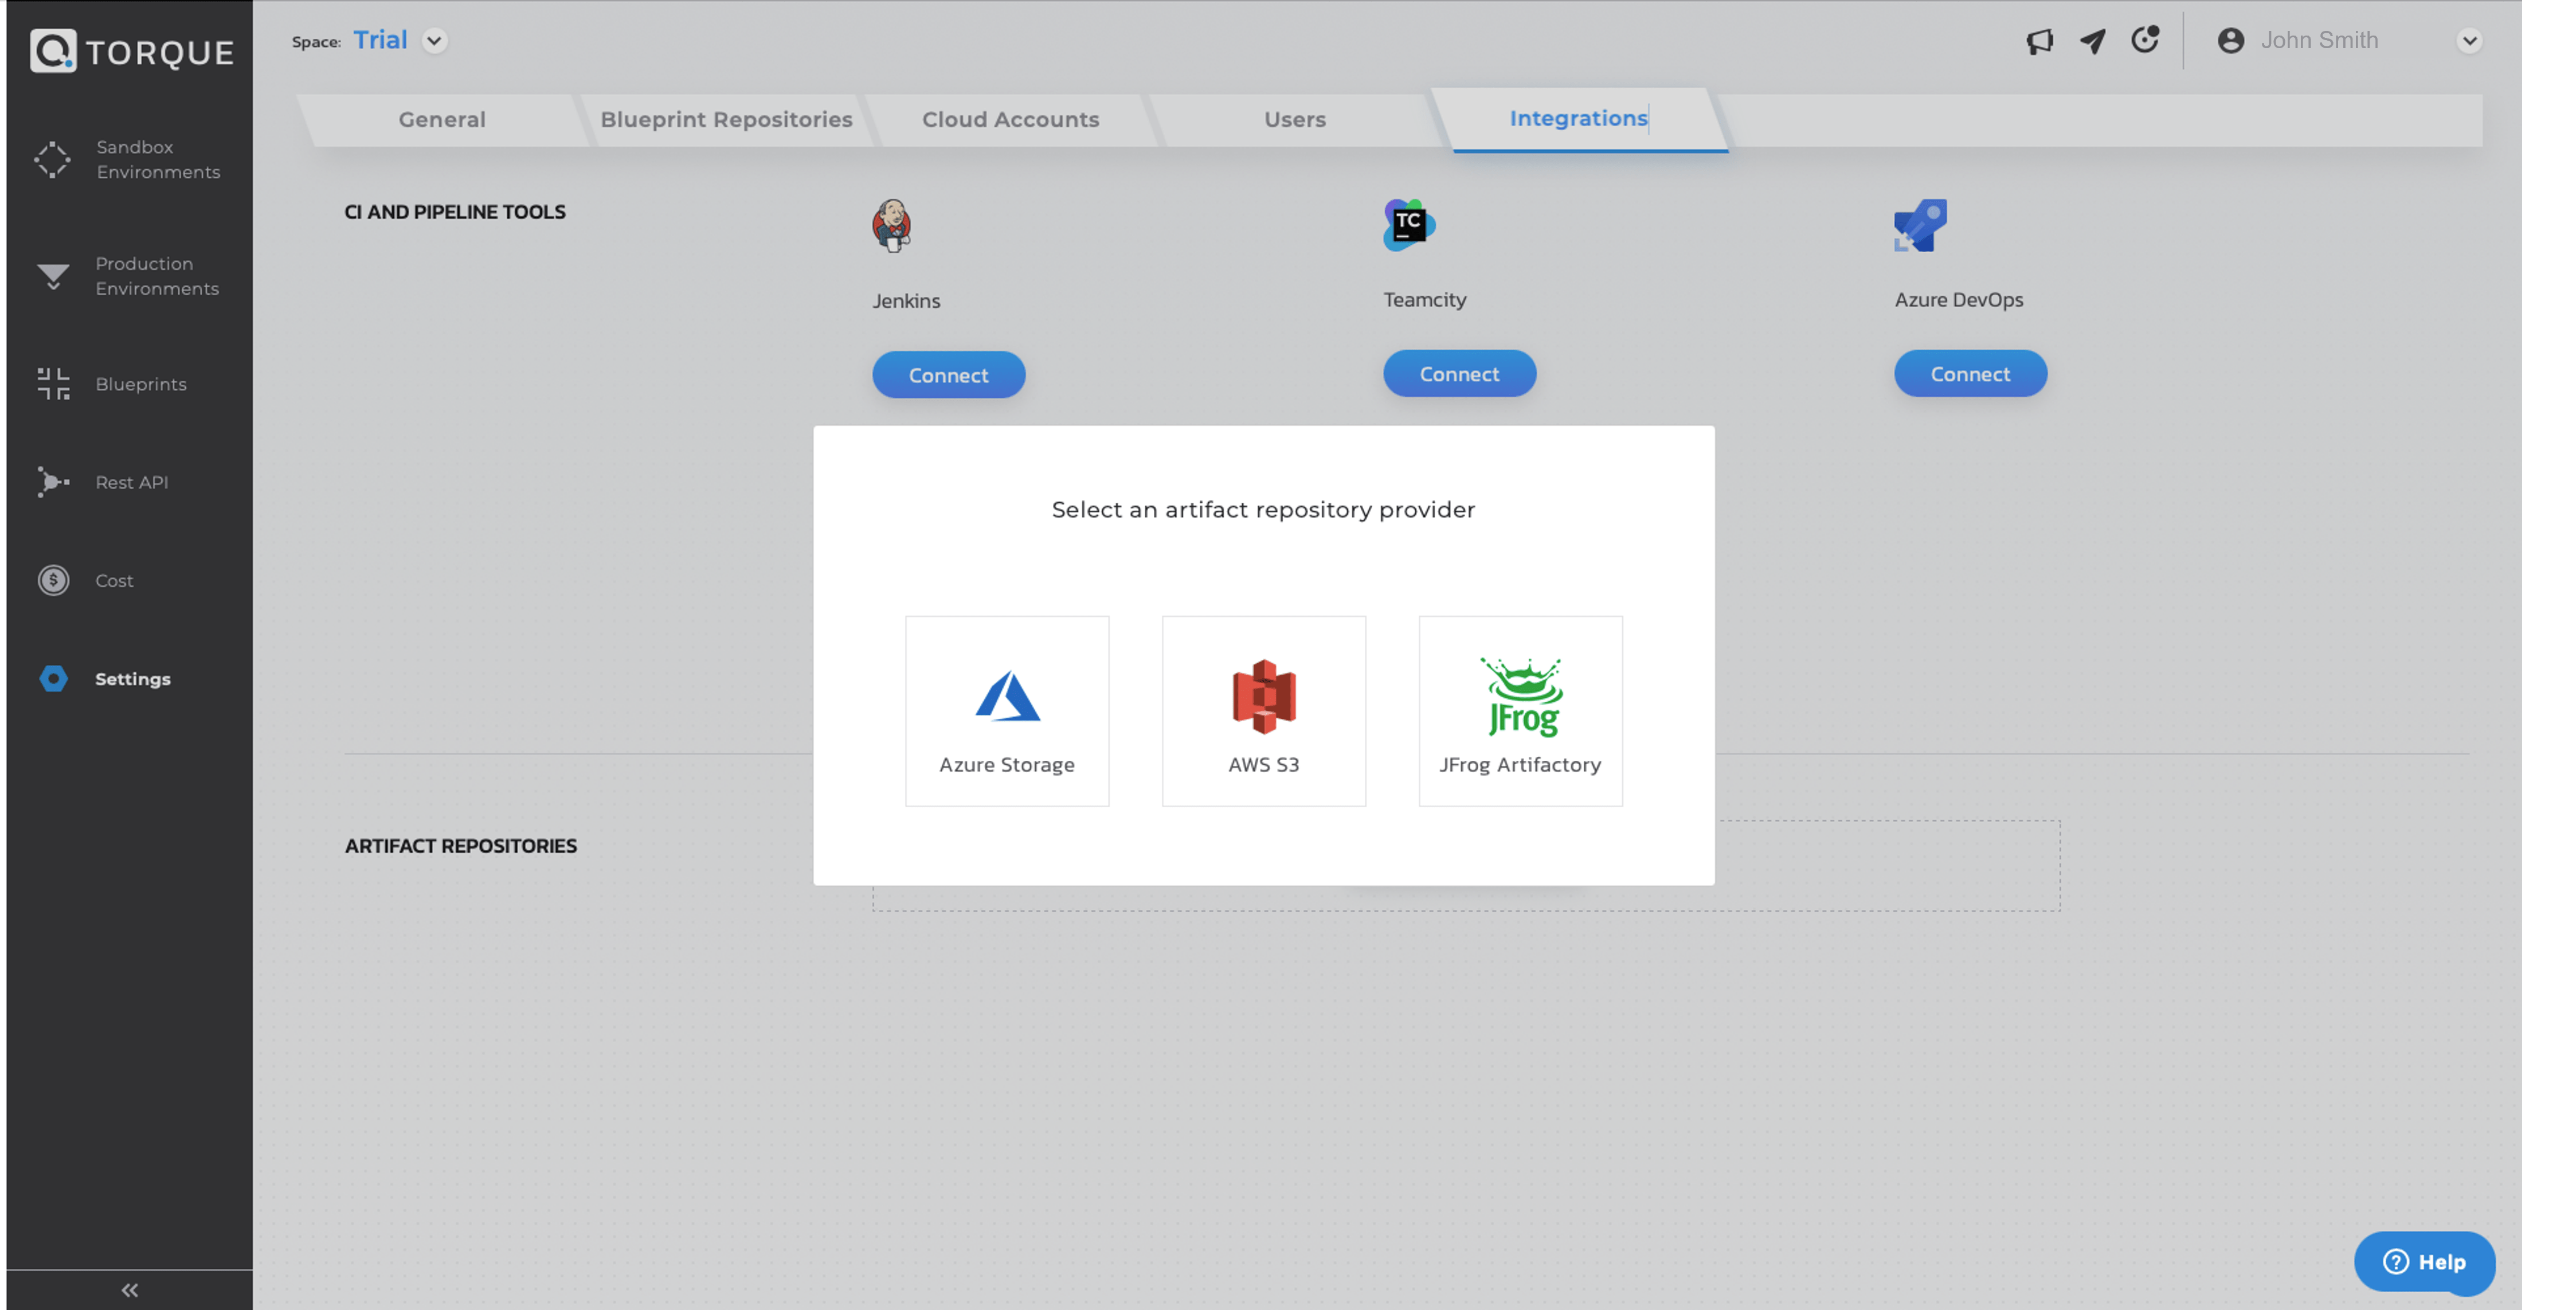2576x1310 pixels.
Task: Choose AWS S3 as artifact provider
Action: point(1263,711)
